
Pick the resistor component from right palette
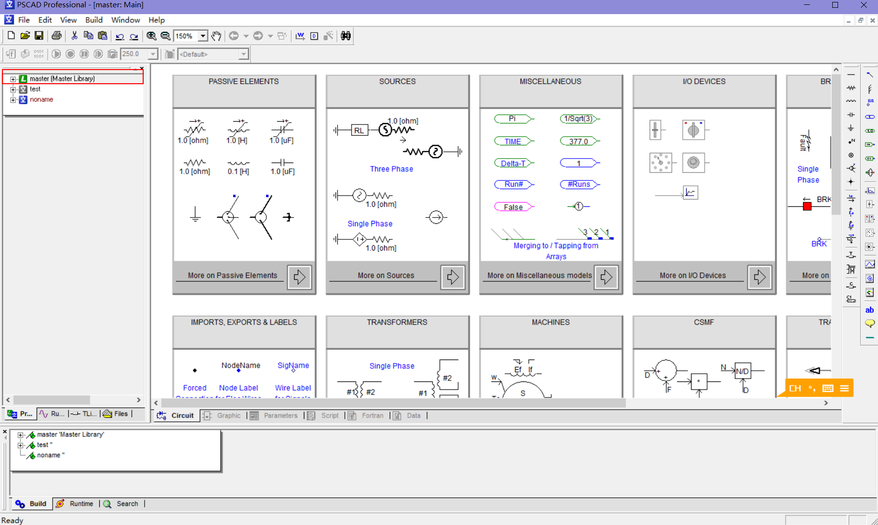[x=851, y=88]
